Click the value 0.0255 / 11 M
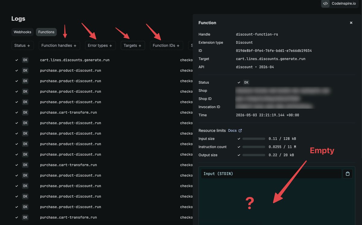The width and height of the screenshot is (362, 225). pos(282,147)
